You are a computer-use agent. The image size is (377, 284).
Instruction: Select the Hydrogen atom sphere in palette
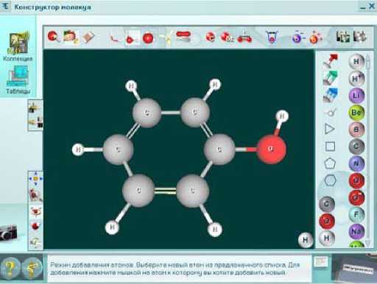point(356,61)
